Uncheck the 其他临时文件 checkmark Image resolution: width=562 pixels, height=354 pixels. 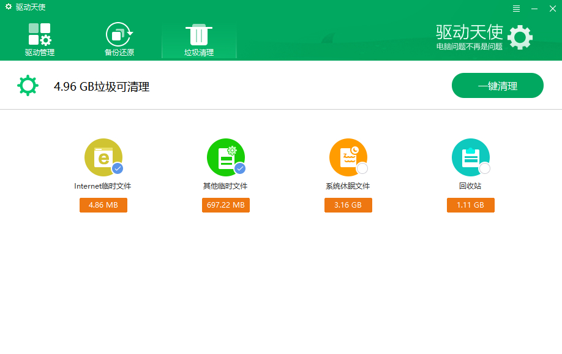click(x=240, y=168)
